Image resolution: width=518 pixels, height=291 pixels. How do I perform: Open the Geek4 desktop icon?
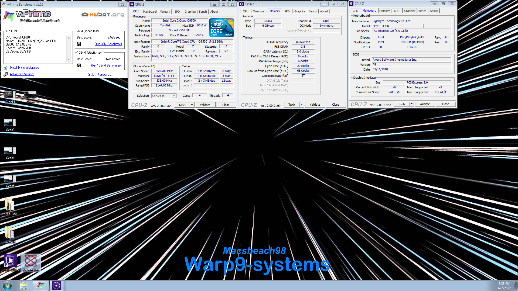(x=10, y=153)
